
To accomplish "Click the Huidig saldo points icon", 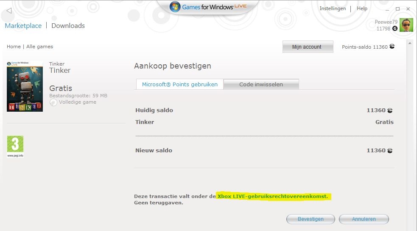I will click(390, 110).
